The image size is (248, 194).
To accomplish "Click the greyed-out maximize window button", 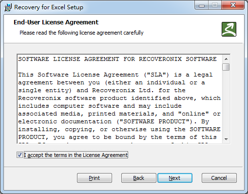I will click(x=215, y=5).
